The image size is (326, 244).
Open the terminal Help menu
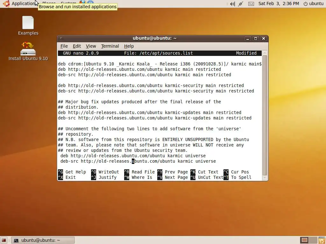[129, 46]
